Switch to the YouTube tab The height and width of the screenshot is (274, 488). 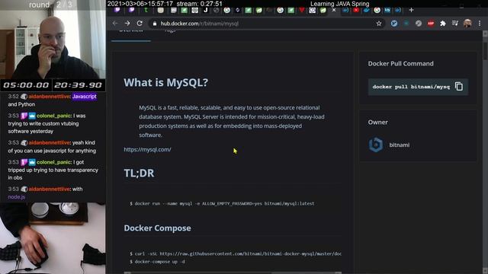(x=356, y=10)
